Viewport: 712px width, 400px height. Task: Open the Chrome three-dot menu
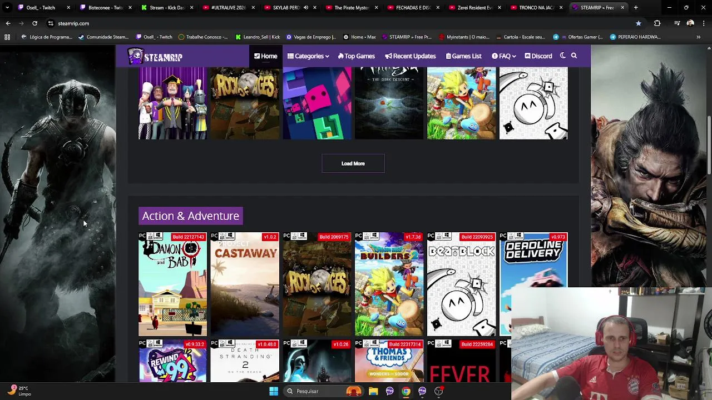coord(703,23)
